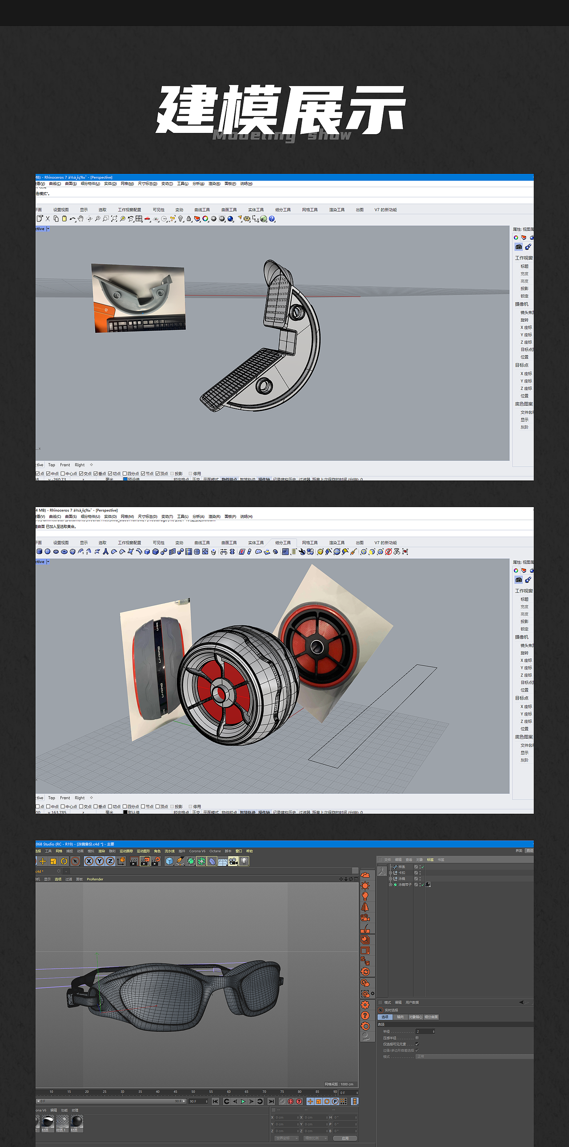Toggle 四分点 osnap checkbox in bracket-model Rhino

[124, 473]
